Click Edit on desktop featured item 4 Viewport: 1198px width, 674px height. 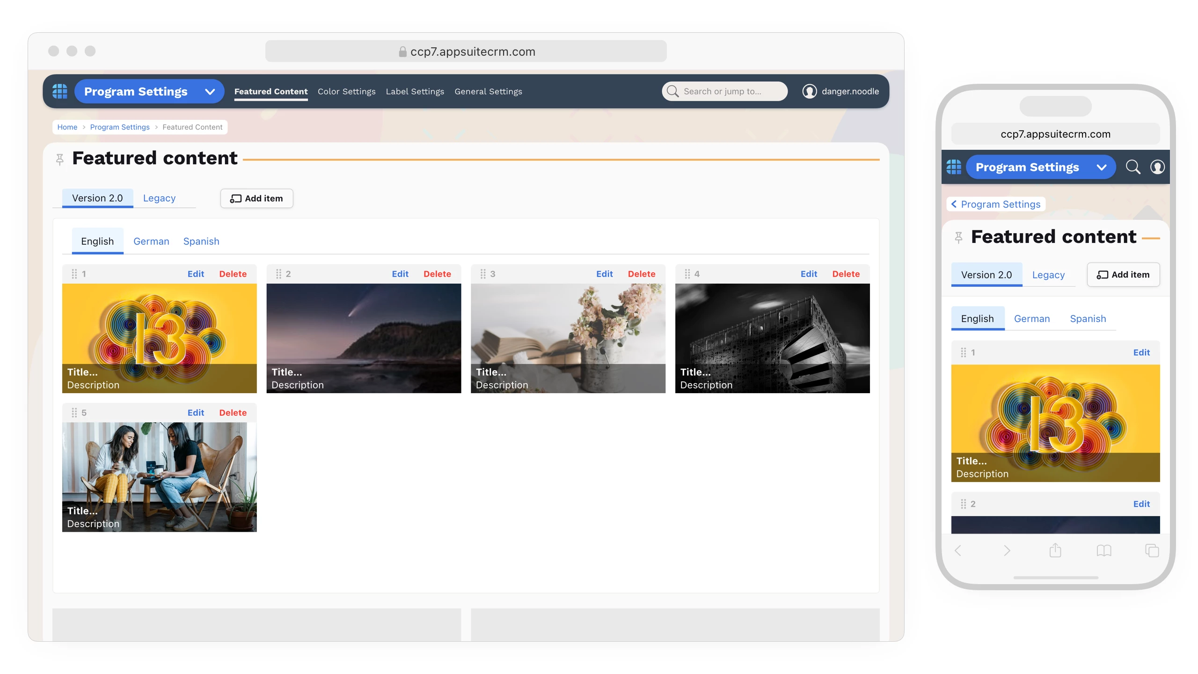[x=808, y=274]
